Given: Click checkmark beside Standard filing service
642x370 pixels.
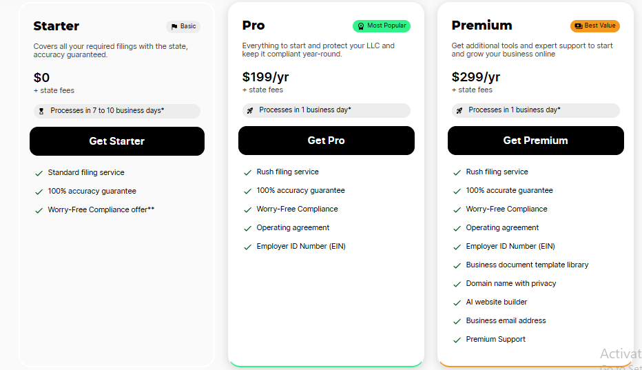Looking at the screenshot, I should click(39, 174).
